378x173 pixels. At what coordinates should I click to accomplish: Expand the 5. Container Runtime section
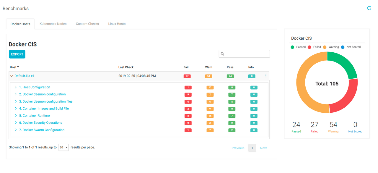[x=16, y=116]
